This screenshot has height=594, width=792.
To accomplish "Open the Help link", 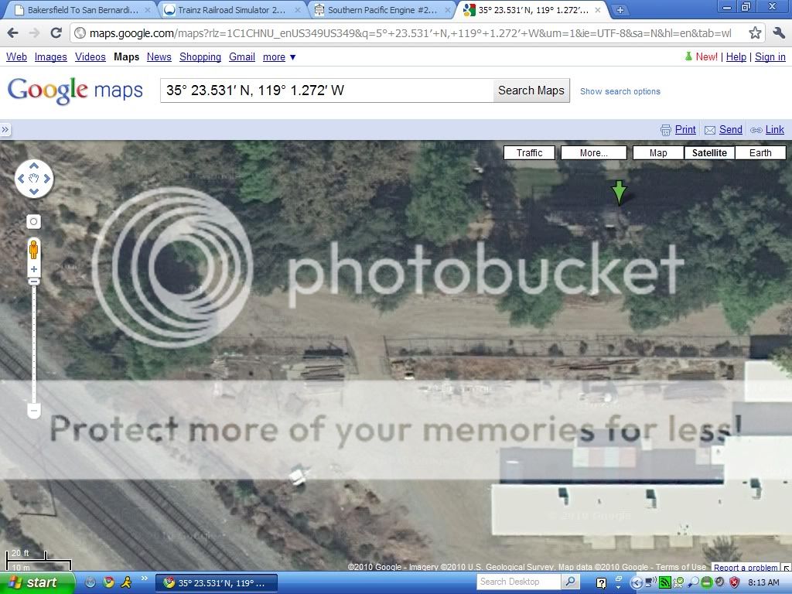I will tap(736, 57).
